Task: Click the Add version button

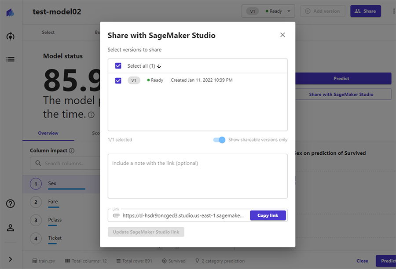Action: pos(323,11)
